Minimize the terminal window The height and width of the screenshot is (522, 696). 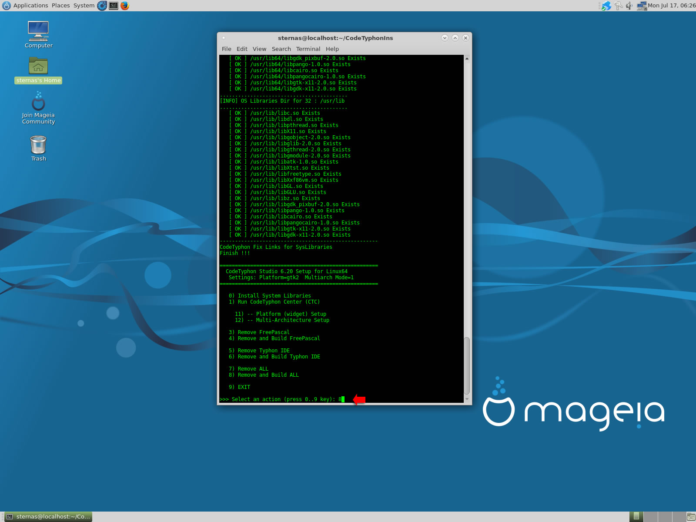tap(445, 38)
